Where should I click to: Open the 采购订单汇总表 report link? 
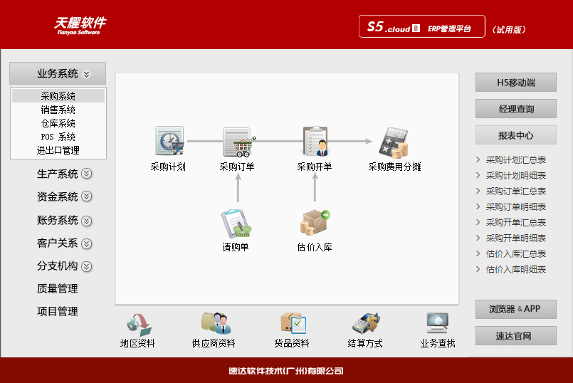point(515,191)
